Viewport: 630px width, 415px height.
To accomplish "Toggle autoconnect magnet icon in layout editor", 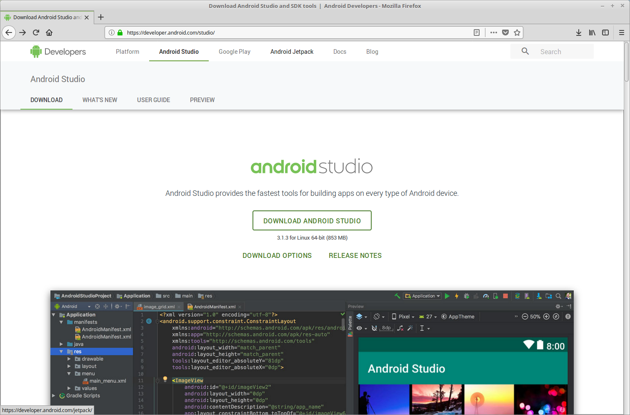I will click(x=375, y=328).
